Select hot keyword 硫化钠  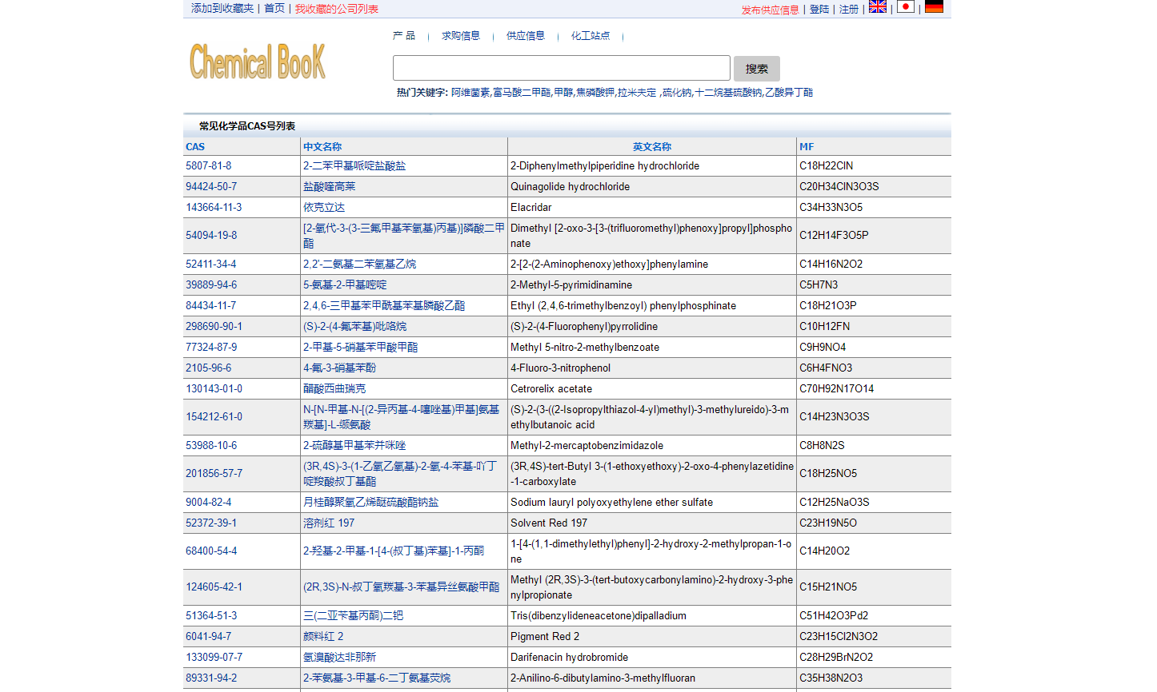677,93
